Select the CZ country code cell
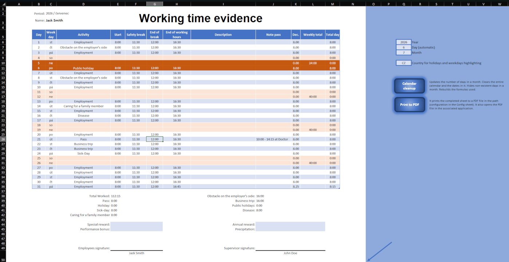The width and height of the screenshot is (509, 262). tap(403, 63)
